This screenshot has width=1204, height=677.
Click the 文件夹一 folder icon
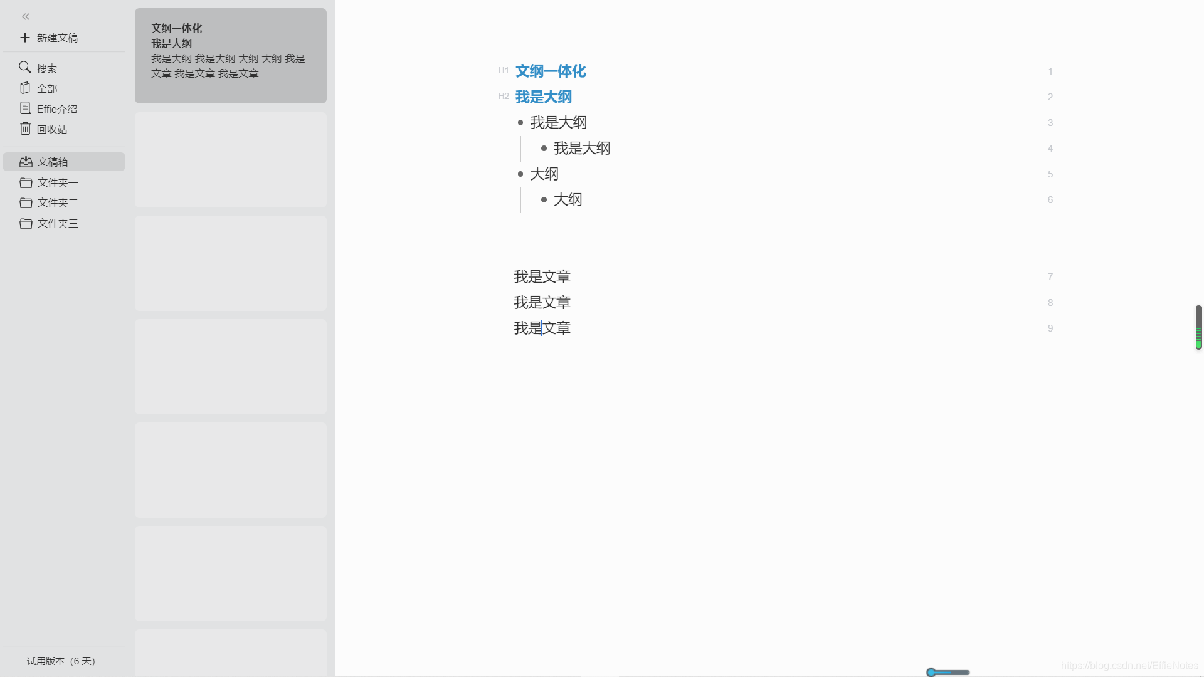click(26, 182)
